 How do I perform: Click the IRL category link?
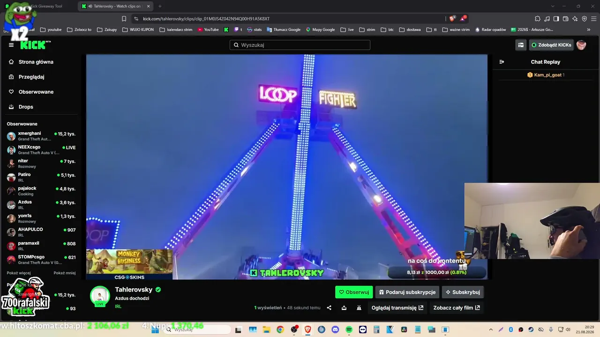tap(118, 307)
